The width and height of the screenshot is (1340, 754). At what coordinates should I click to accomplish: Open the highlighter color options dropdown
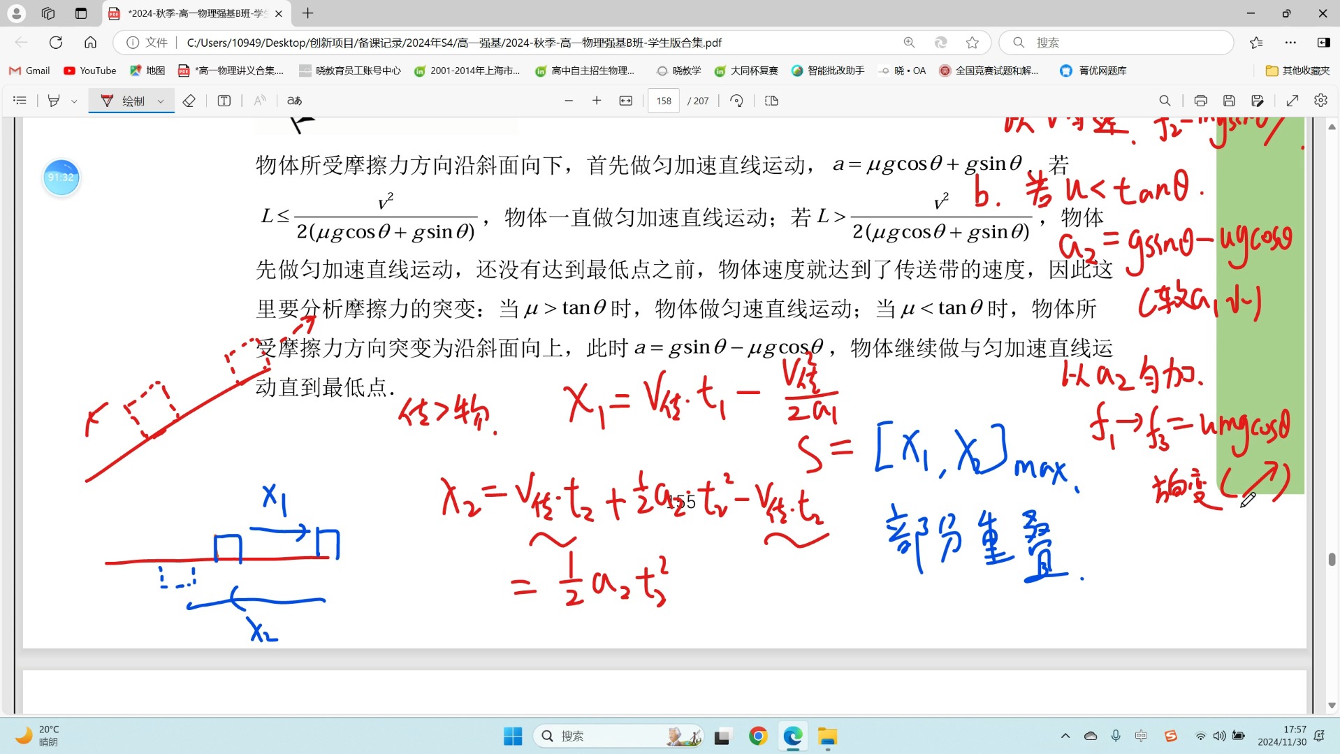(73, 101)
